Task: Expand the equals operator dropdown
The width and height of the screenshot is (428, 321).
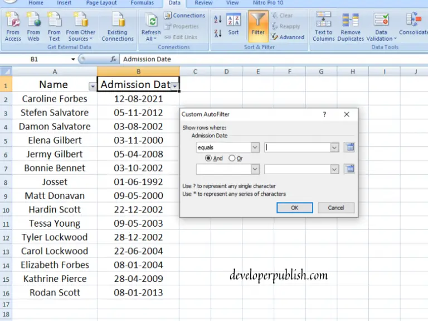Action: (255, 147)
